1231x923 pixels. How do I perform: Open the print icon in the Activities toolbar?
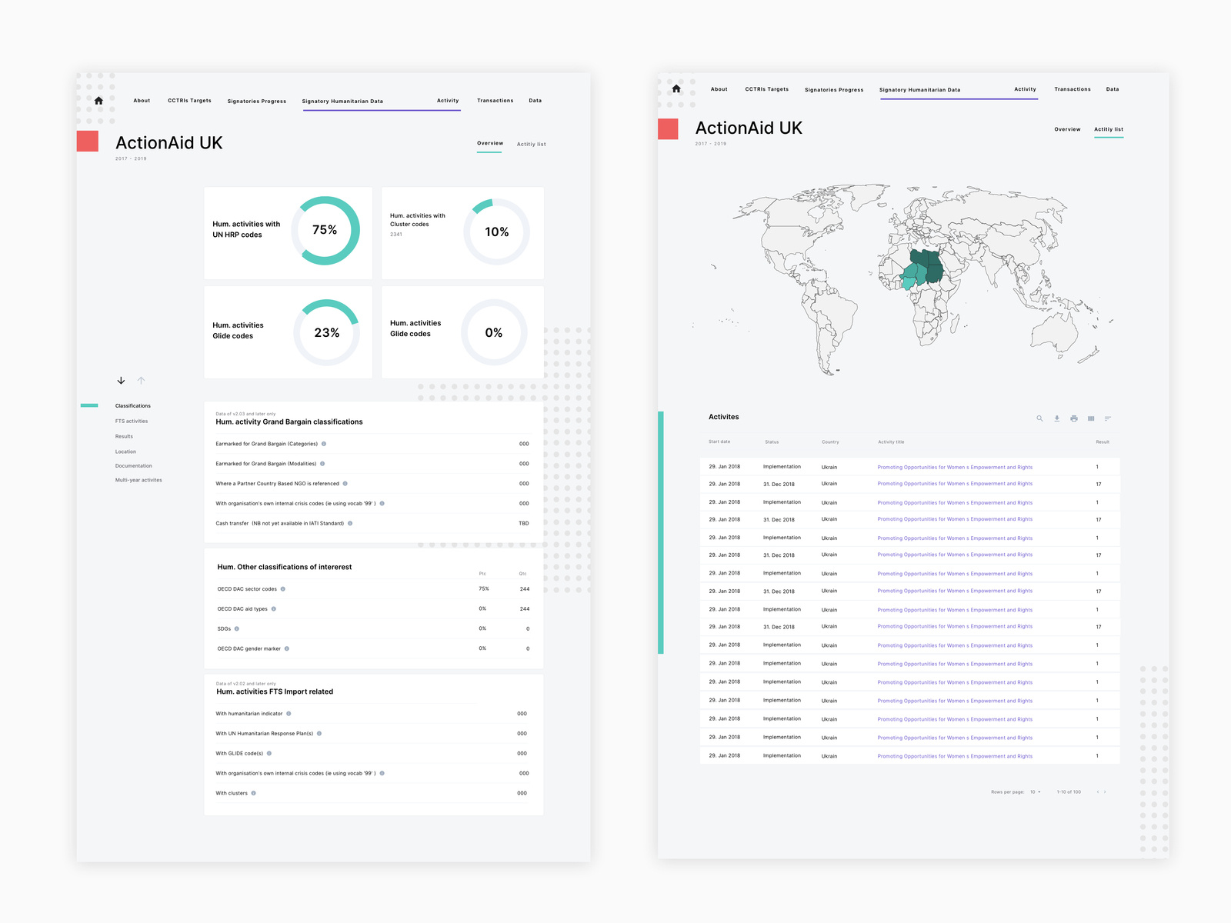(x=1074, y=420)
